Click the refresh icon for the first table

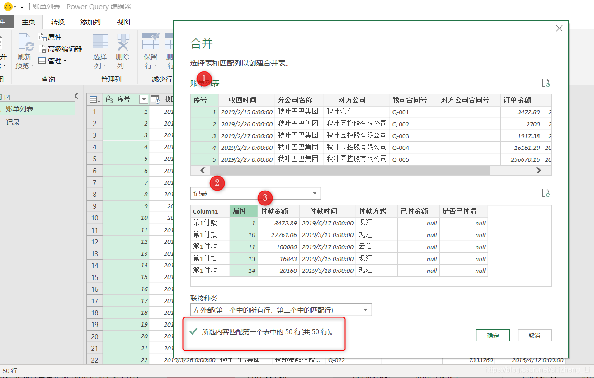546,83
